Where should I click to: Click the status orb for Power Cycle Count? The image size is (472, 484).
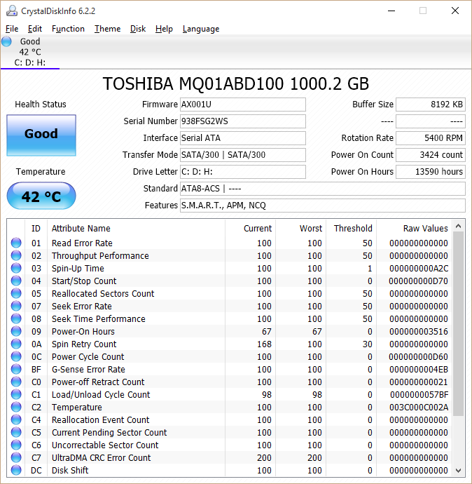pos(16,356)
